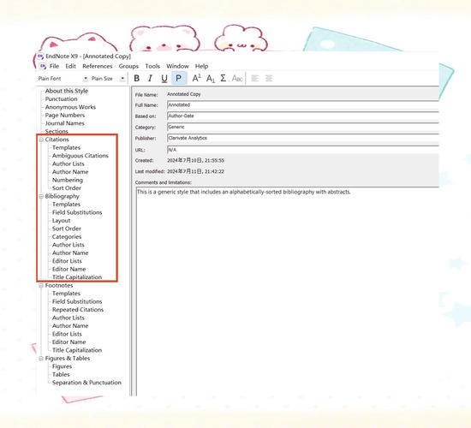Open Author Lists under Footnotes
471x428 pixels.
(x=69, y=318)
